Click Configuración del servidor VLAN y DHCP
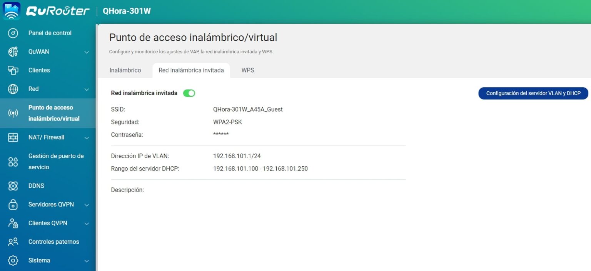The width and height of the screenshot is (591, 271). pyautogui.click(x=533, y=93)
